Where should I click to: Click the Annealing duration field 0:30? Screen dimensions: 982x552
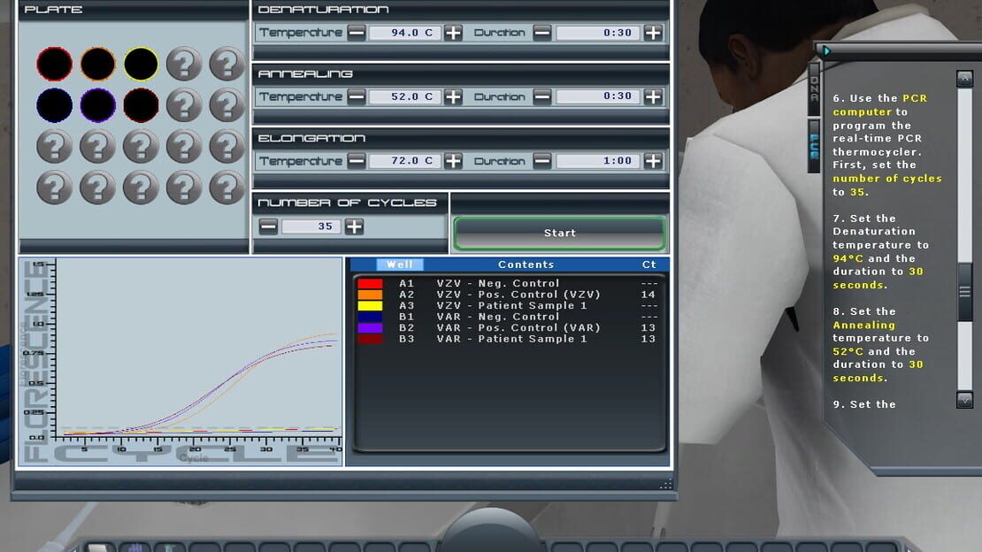click(598, 96)
